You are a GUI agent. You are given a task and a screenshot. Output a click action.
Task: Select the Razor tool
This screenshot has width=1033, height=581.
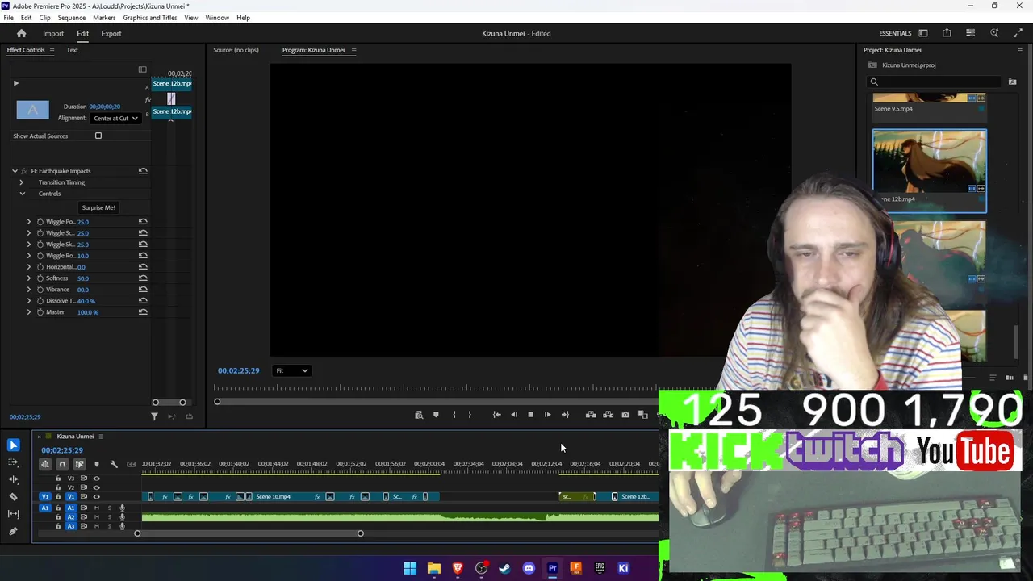13,496
